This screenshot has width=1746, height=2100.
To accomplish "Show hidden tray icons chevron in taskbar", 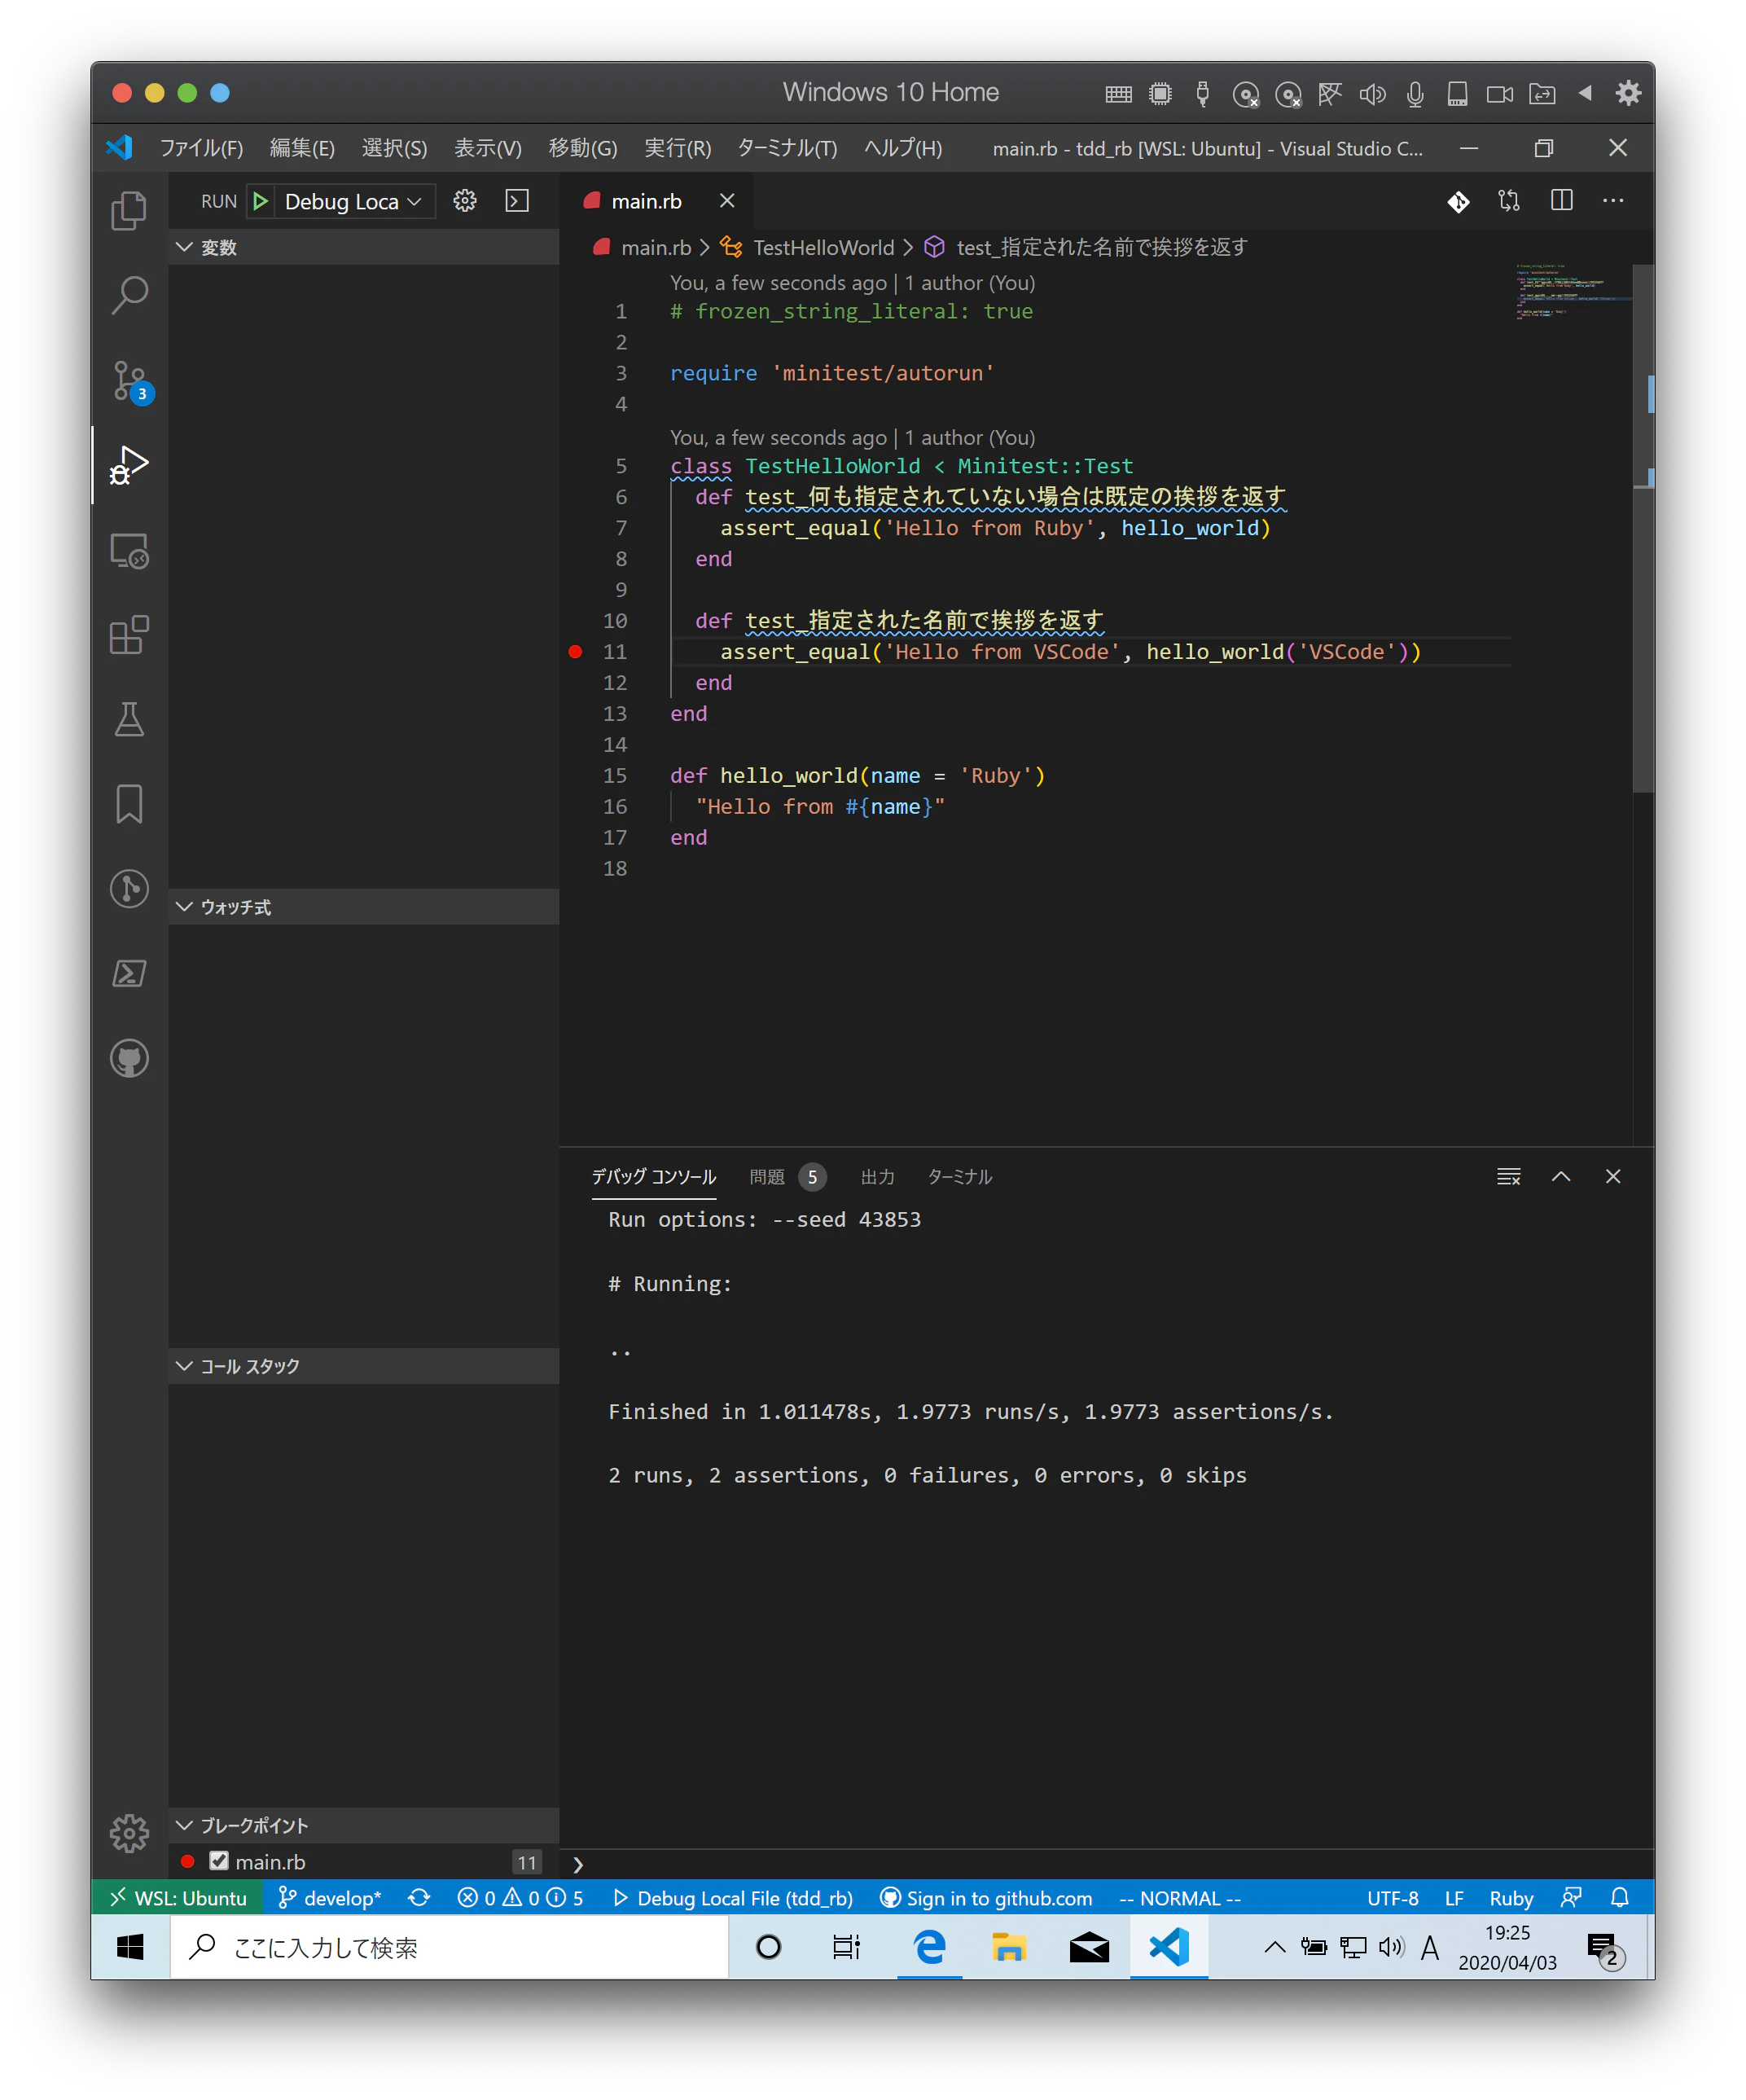I will [1274, 1946].
